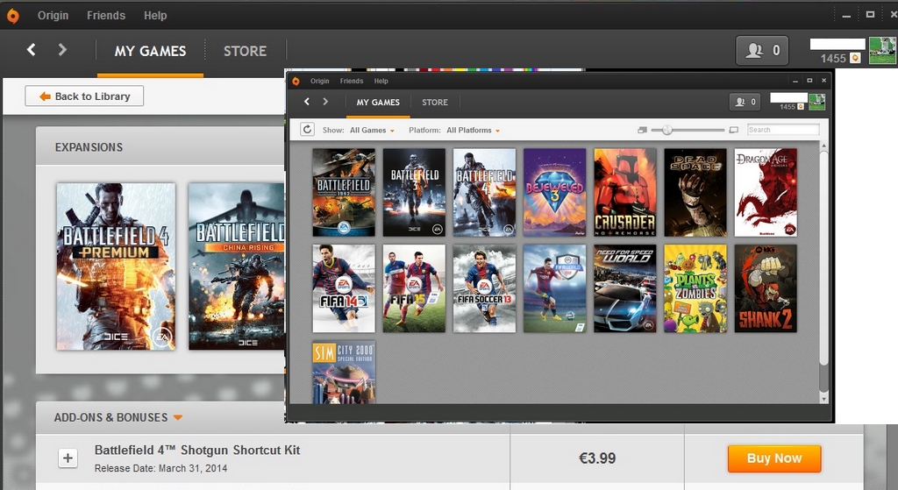898x490 pixels.
Task: Select STORE tab in front window
Action: click(x=435, y=102)
